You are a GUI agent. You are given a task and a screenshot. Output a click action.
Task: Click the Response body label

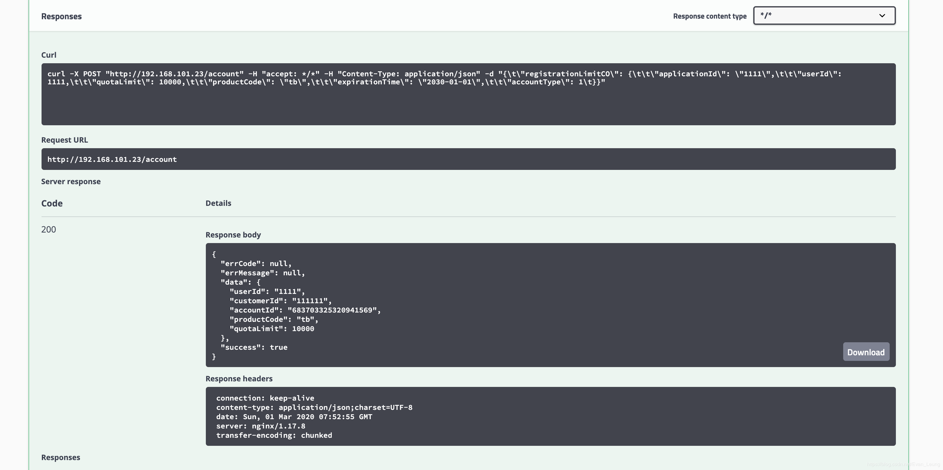tap(233, 235)
